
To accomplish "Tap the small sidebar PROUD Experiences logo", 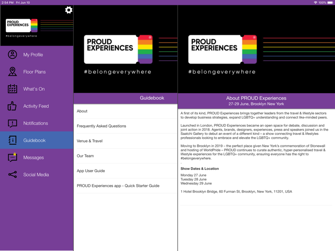I will pyautogui.click(x=22, y=26).
